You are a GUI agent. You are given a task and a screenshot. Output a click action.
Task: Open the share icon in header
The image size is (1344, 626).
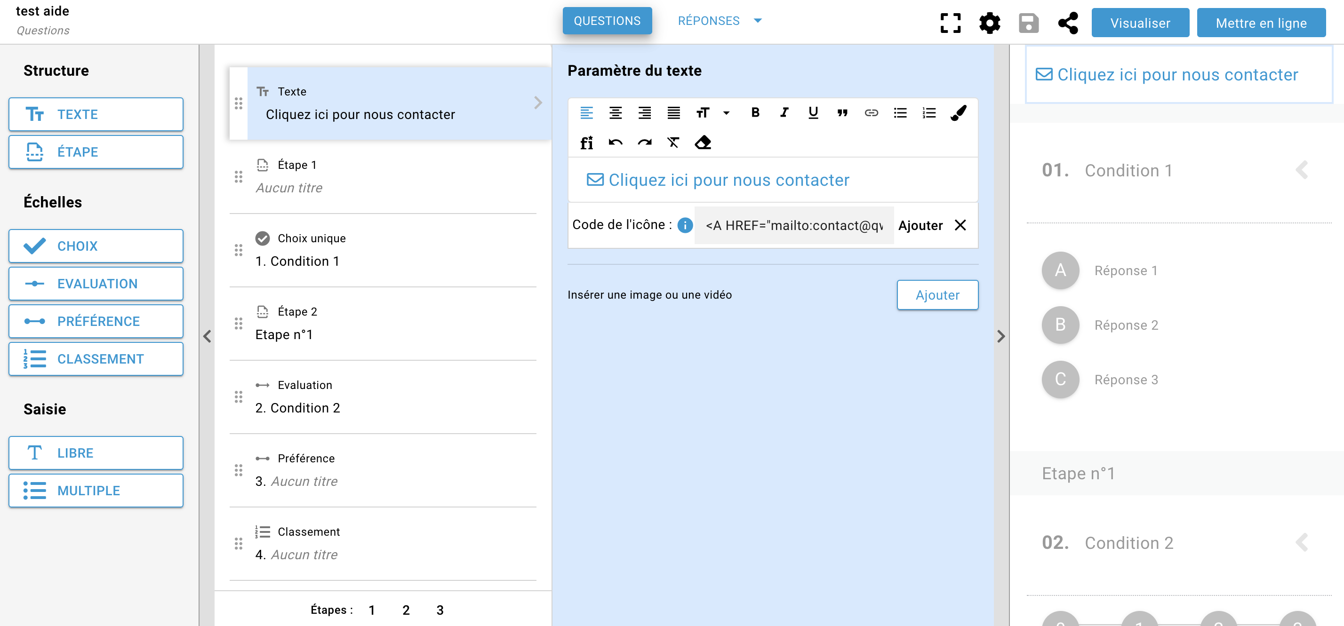pos(1067,23)
